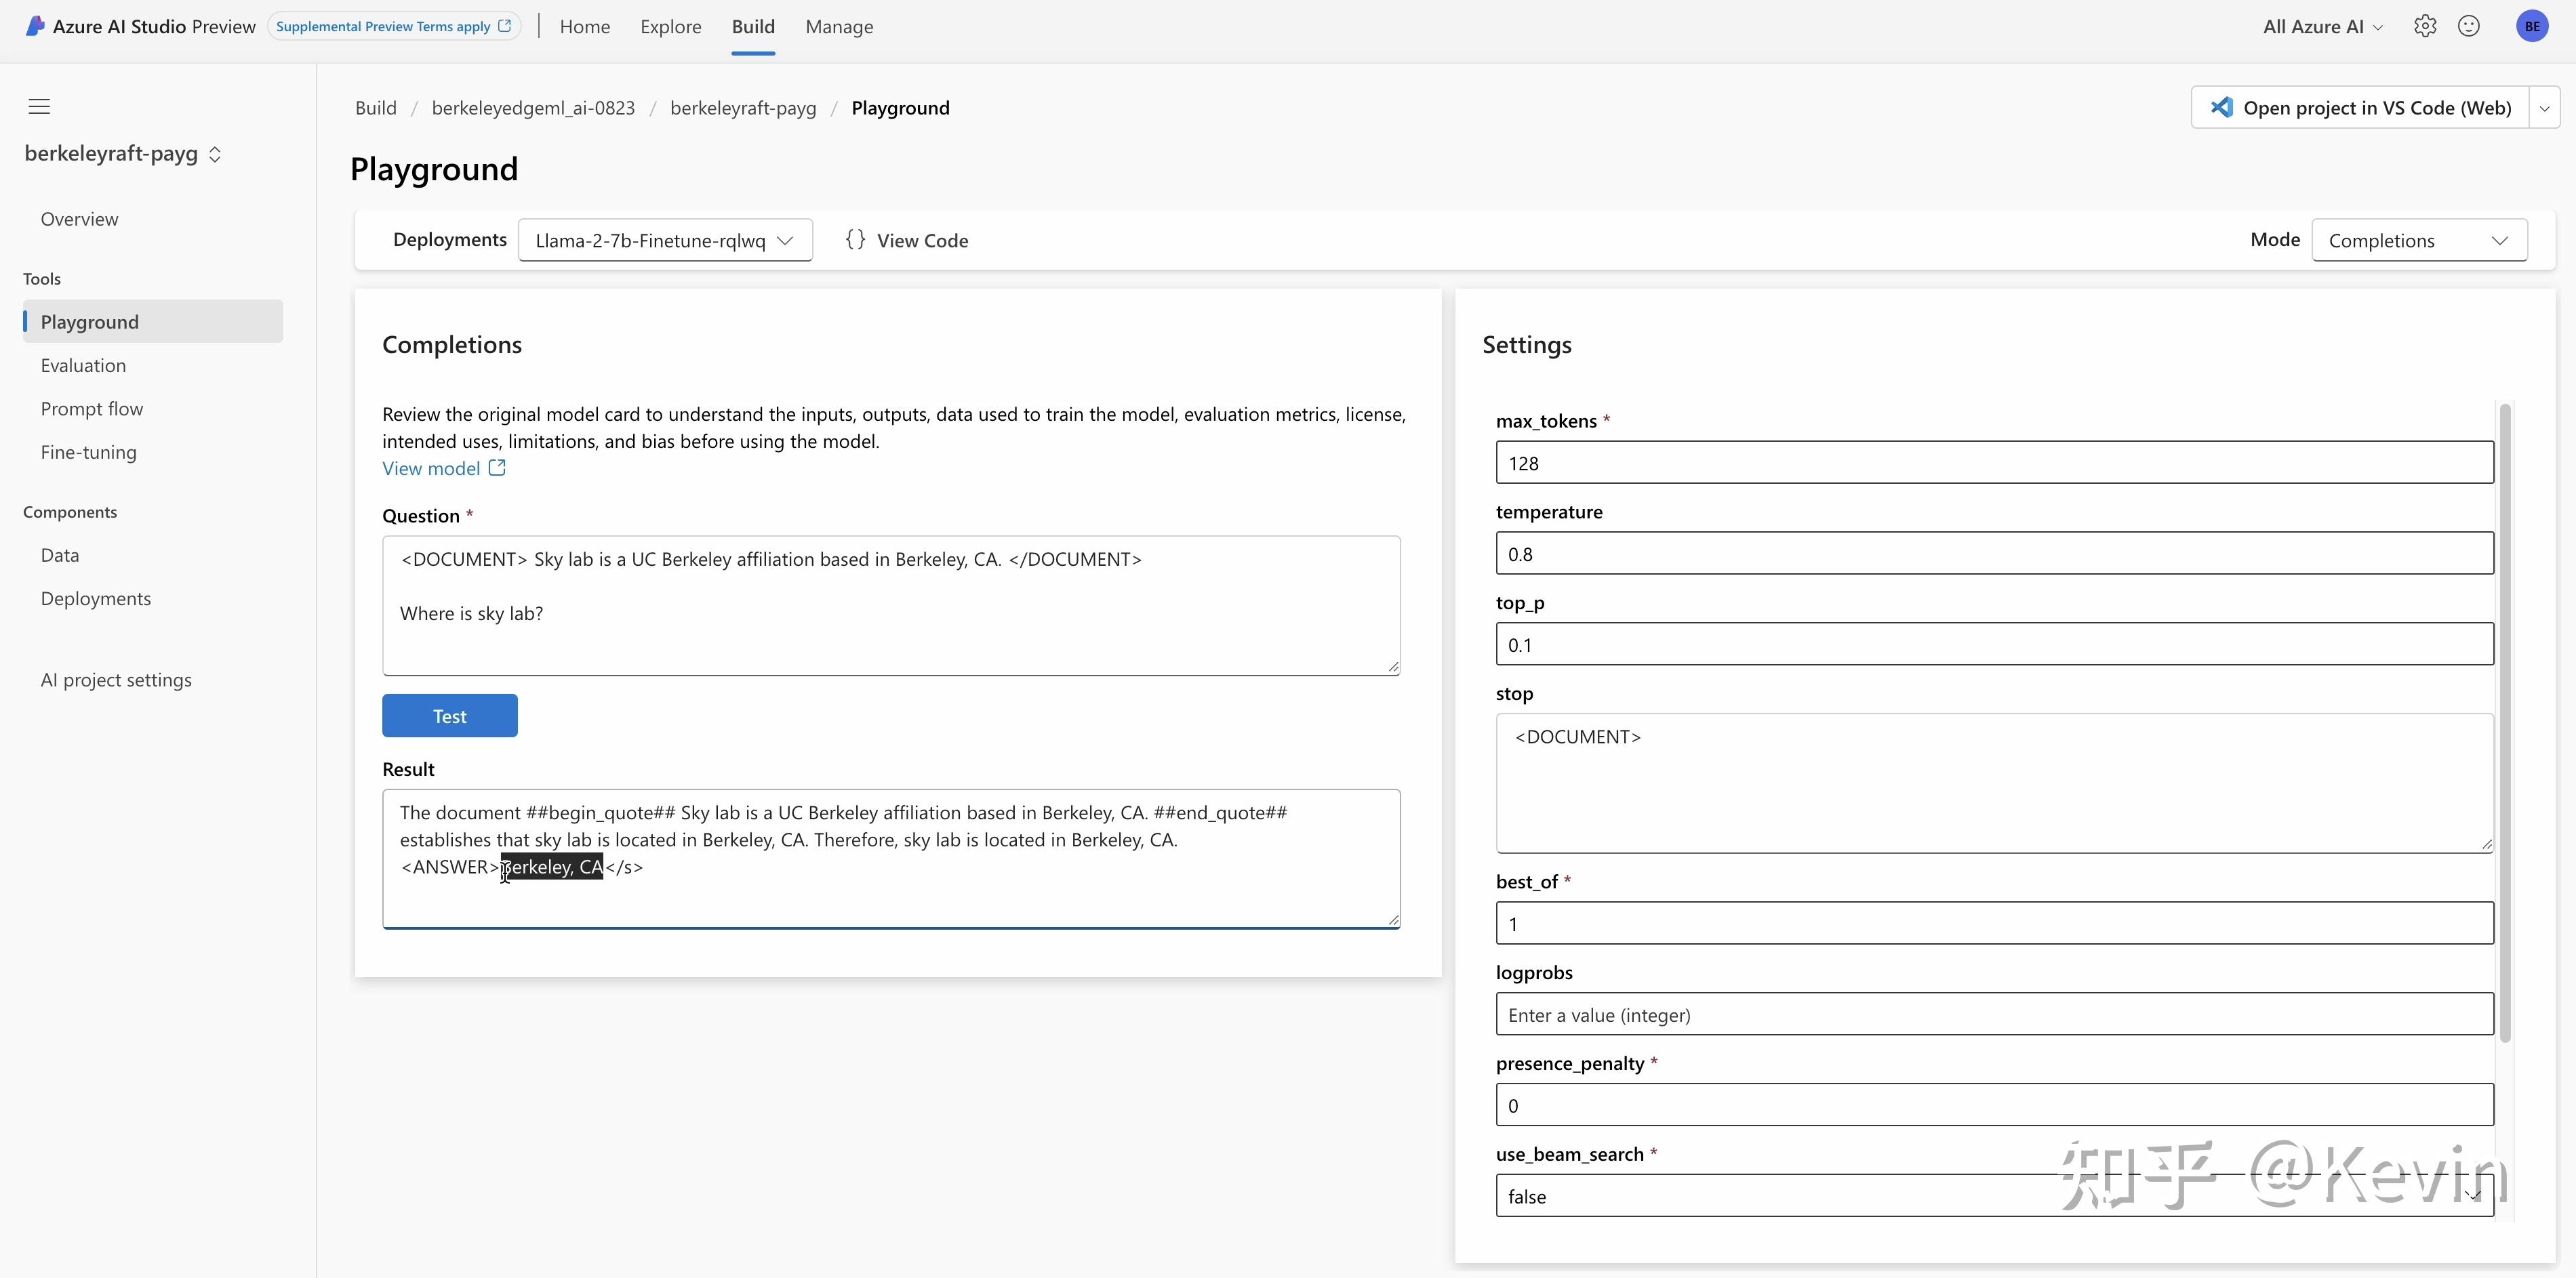Image resolution: width=2576 pixels, height=1278 pixels.
Task: Click external link icon beside View model
Action: (497, 468)
